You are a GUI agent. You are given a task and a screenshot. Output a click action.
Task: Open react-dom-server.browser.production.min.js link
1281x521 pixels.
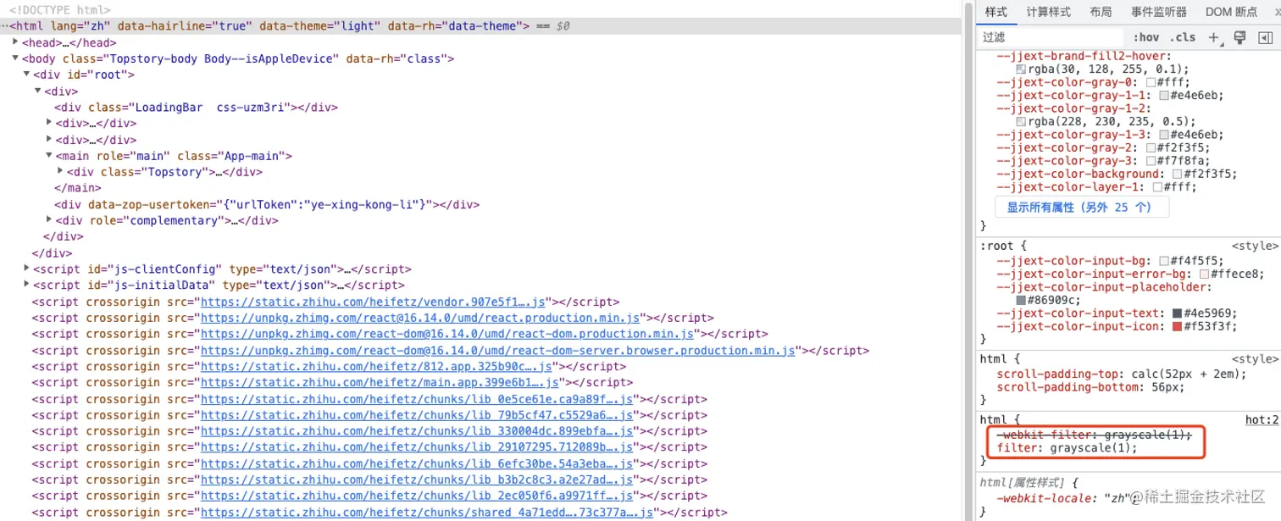point(498,351)
